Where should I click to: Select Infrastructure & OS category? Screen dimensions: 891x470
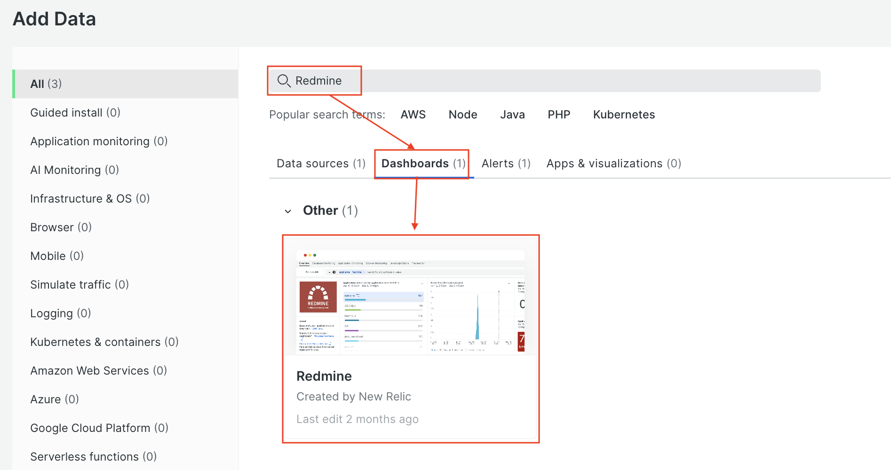click(x=89, y=198)
